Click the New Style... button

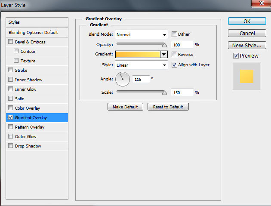[247, 45]
